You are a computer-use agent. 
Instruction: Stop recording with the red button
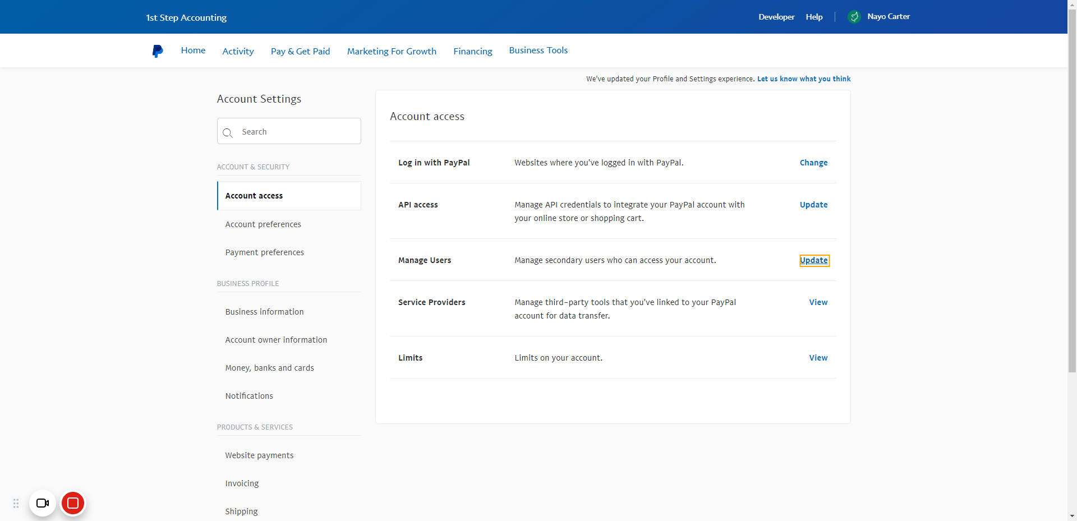(73, 503)
